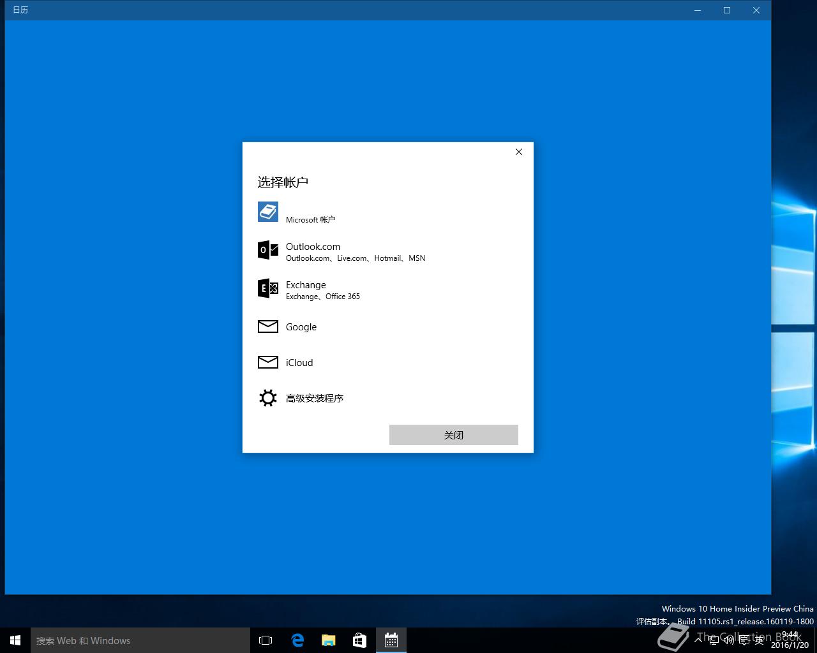Open the volume control tray icon

point(728,640)
